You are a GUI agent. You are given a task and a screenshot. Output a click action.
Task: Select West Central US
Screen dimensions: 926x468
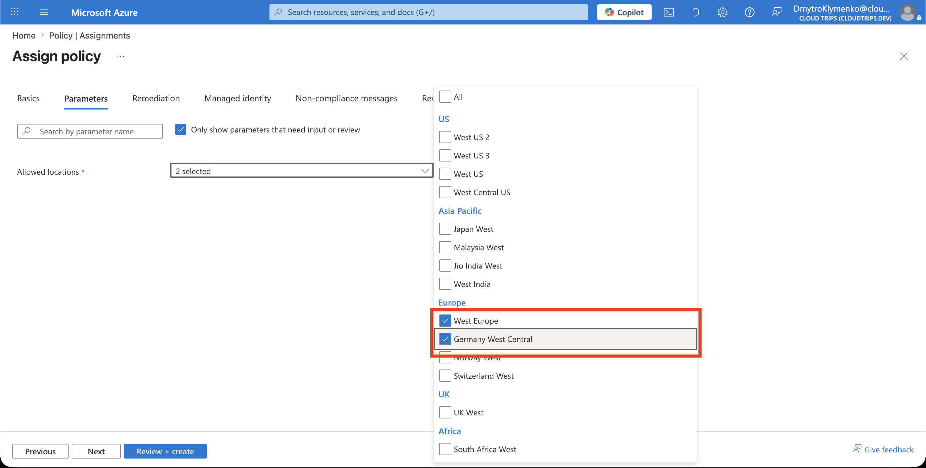445,192
